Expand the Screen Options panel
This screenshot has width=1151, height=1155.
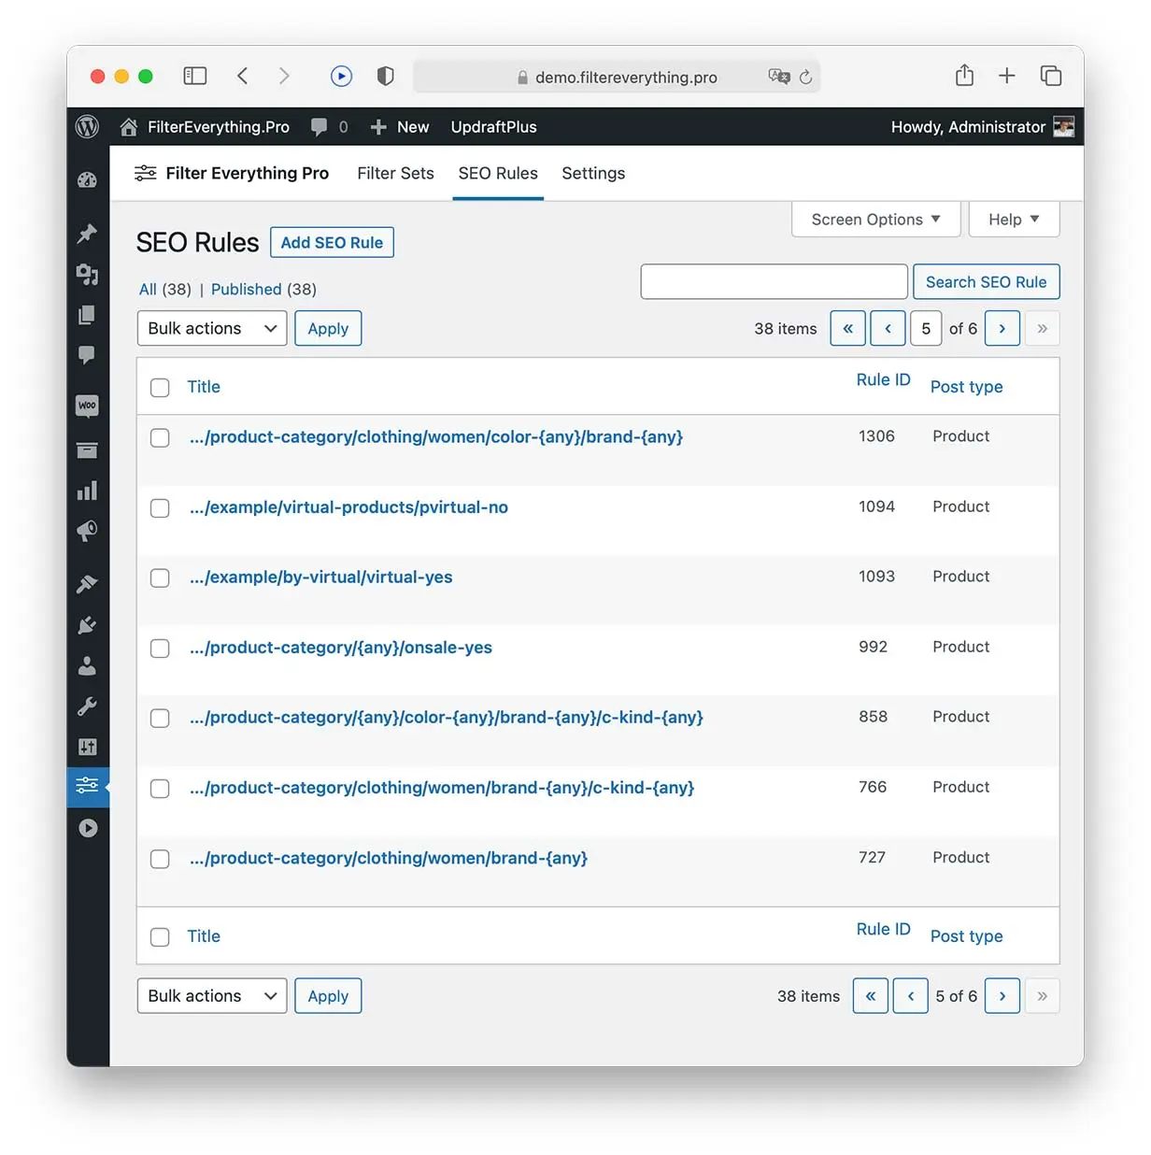pos(874,219)
